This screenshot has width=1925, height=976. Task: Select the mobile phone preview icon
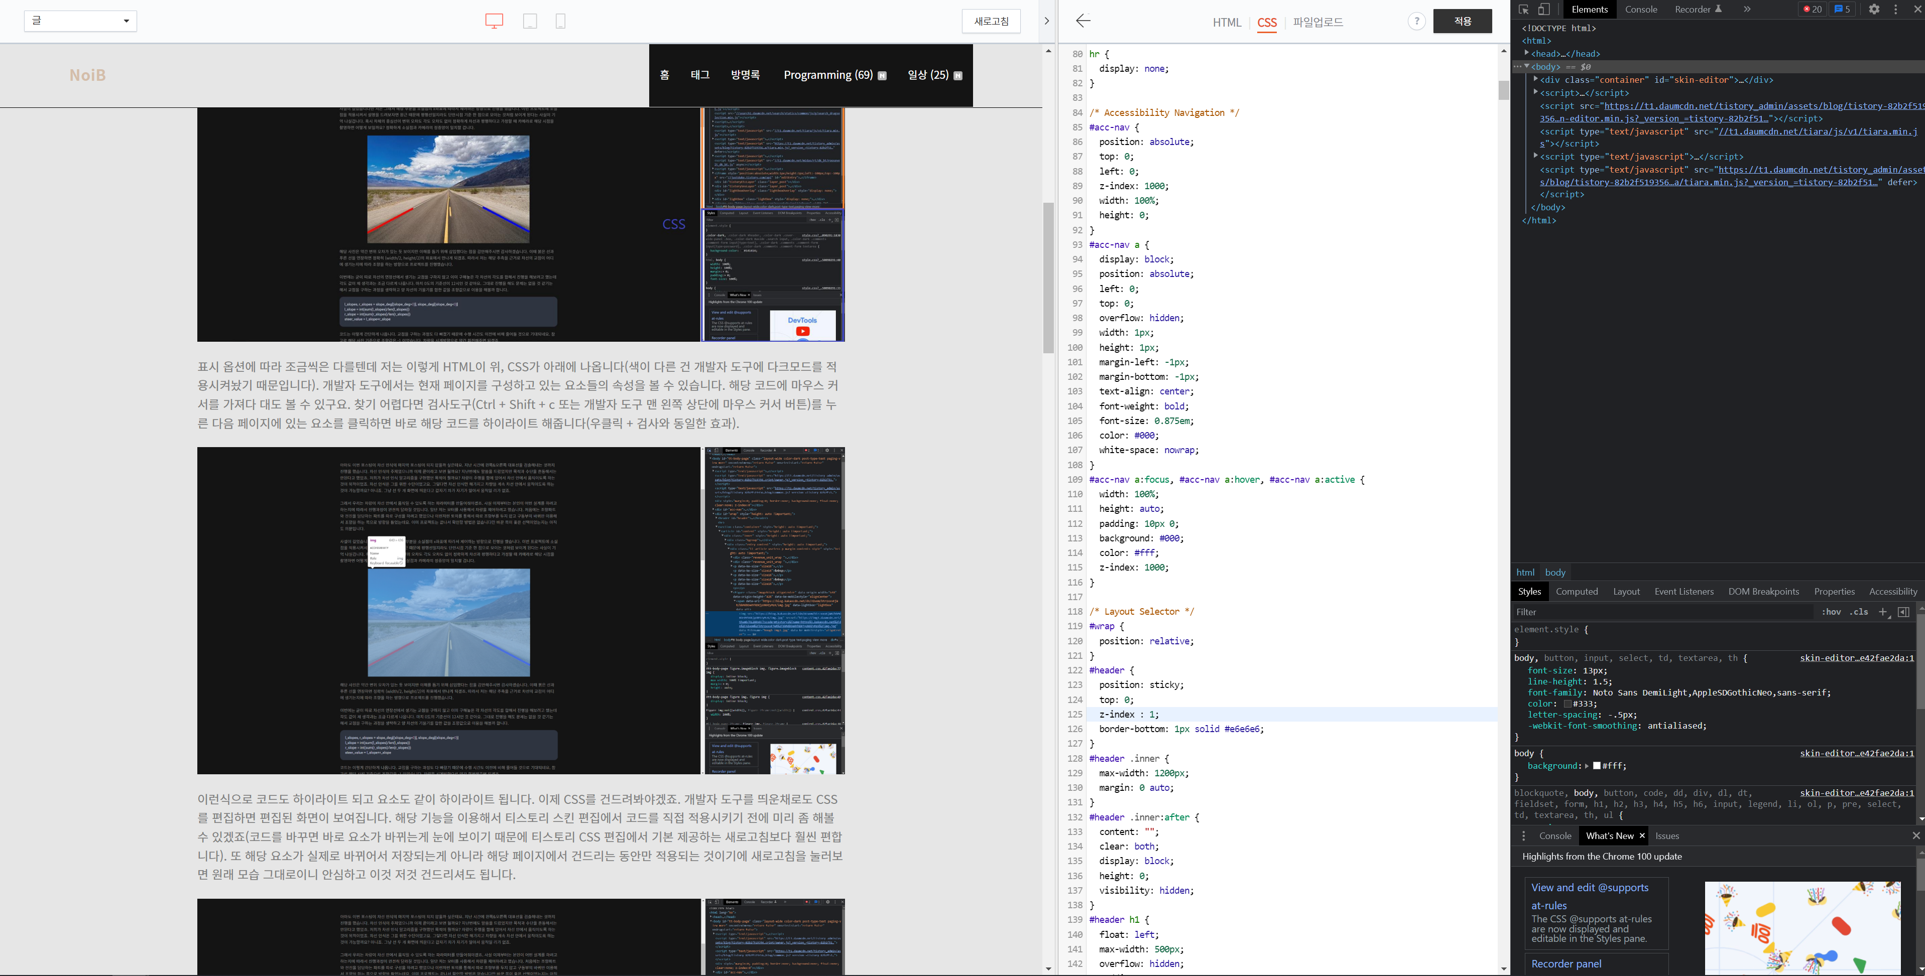click(560, 21)
